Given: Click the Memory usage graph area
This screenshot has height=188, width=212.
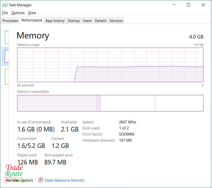Looking at the screenshot, I should pyautogui.click(x=110, y=65).
